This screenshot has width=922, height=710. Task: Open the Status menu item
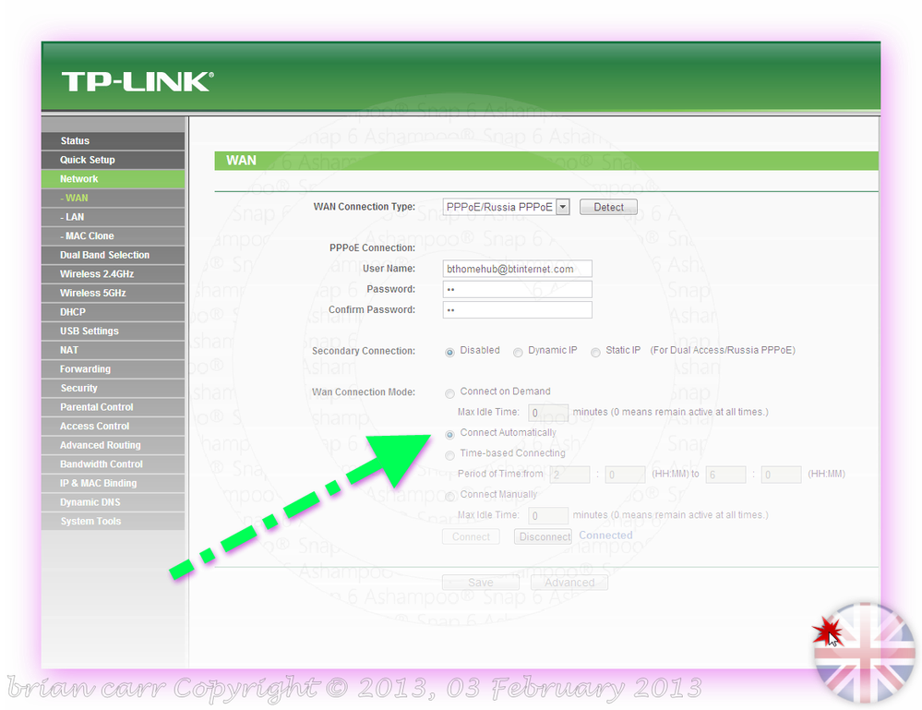(113, 140)
